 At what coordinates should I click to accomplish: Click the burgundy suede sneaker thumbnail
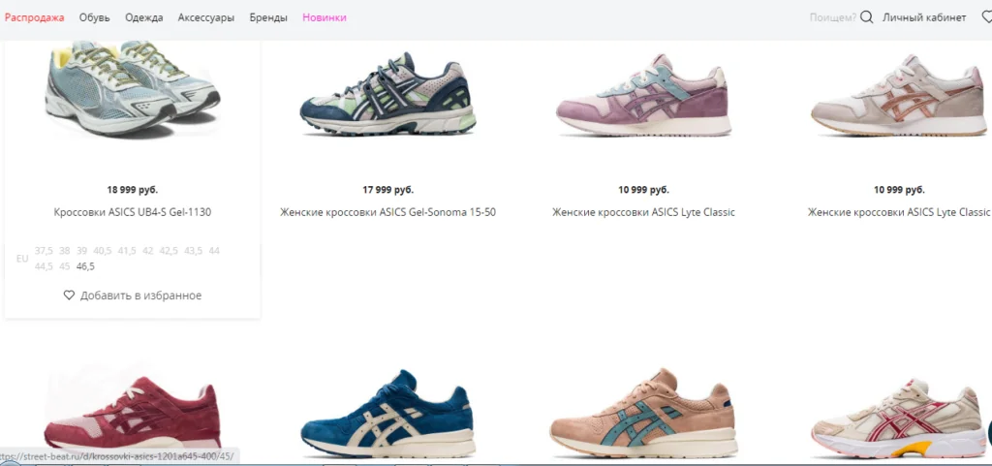click(x=133, y=414)
